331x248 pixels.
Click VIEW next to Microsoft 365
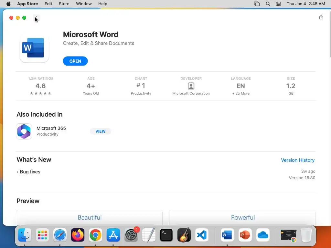100,131
